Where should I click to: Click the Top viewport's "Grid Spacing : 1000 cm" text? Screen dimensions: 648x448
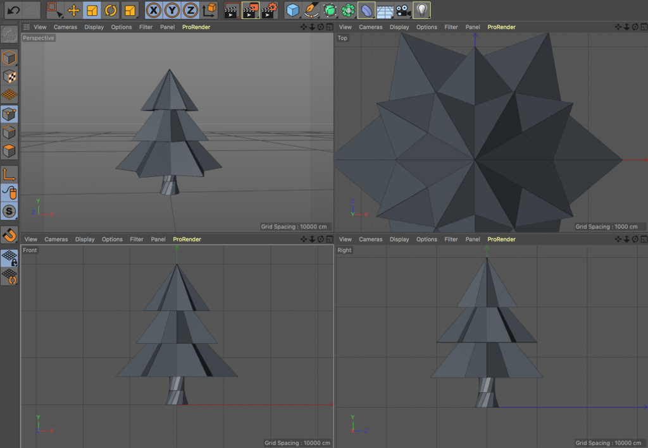[x=606, y=226]
